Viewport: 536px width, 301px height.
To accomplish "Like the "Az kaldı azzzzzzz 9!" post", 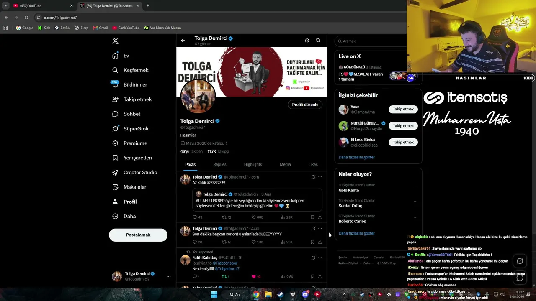I will pyautogui.click(x=257, y=217).
